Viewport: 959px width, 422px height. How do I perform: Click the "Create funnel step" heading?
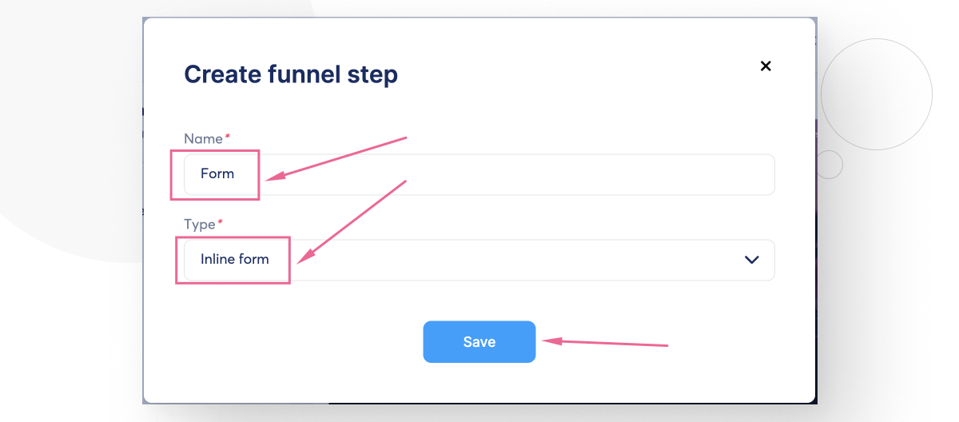click(291, 75)
